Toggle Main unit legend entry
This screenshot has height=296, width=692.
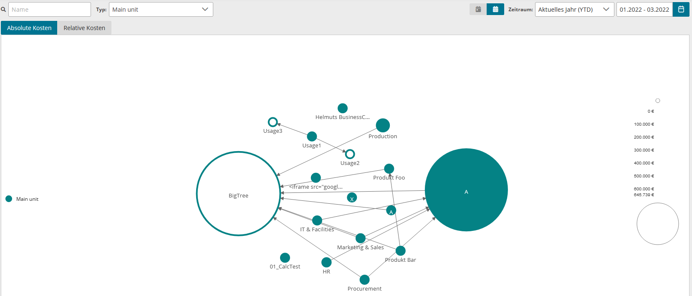[22, 199]
